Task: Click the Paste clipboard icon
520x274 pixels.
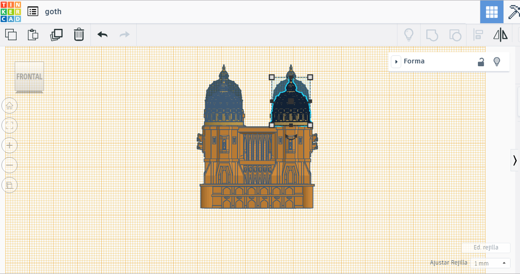Action: pyautogui.click(x=33, y=35)
